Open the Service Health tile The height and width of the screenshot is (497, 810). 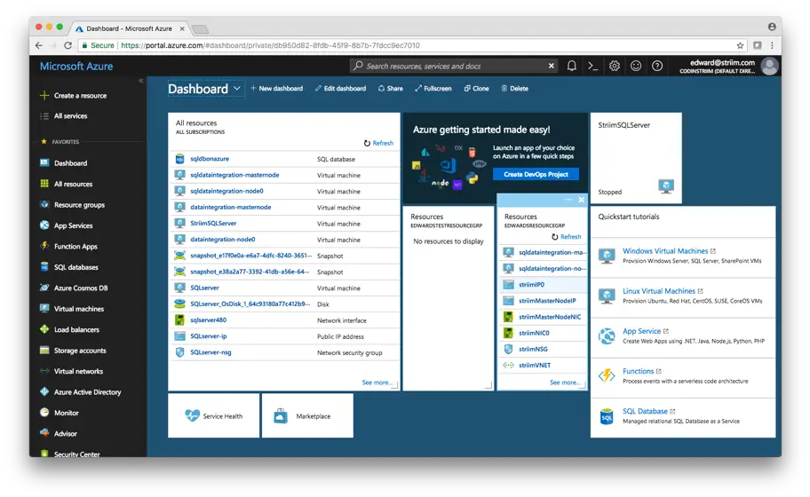[x=213, y=416]
